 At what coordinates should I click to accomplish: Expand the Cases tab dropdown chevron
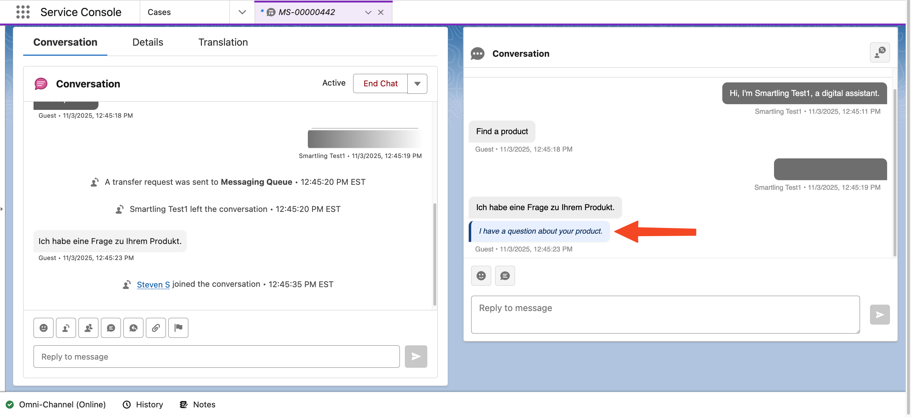[241, 12]
